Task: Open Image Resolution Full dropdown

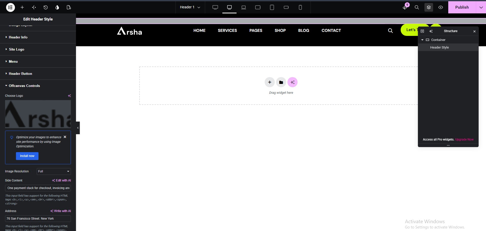Action: (x=54, y=171)
